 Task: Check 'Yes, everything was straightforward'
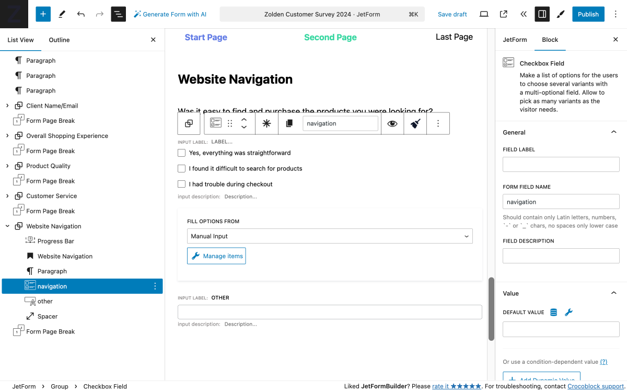181,153
